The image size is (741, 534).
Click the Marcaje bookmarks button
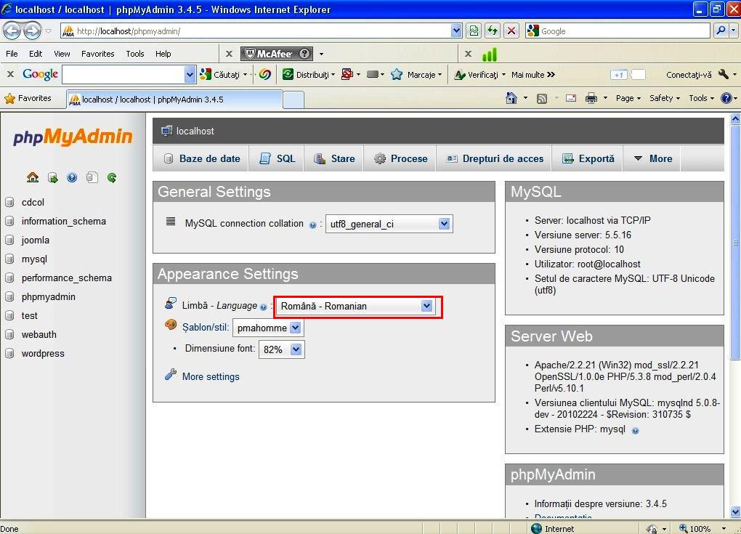(x=416, y=74)
